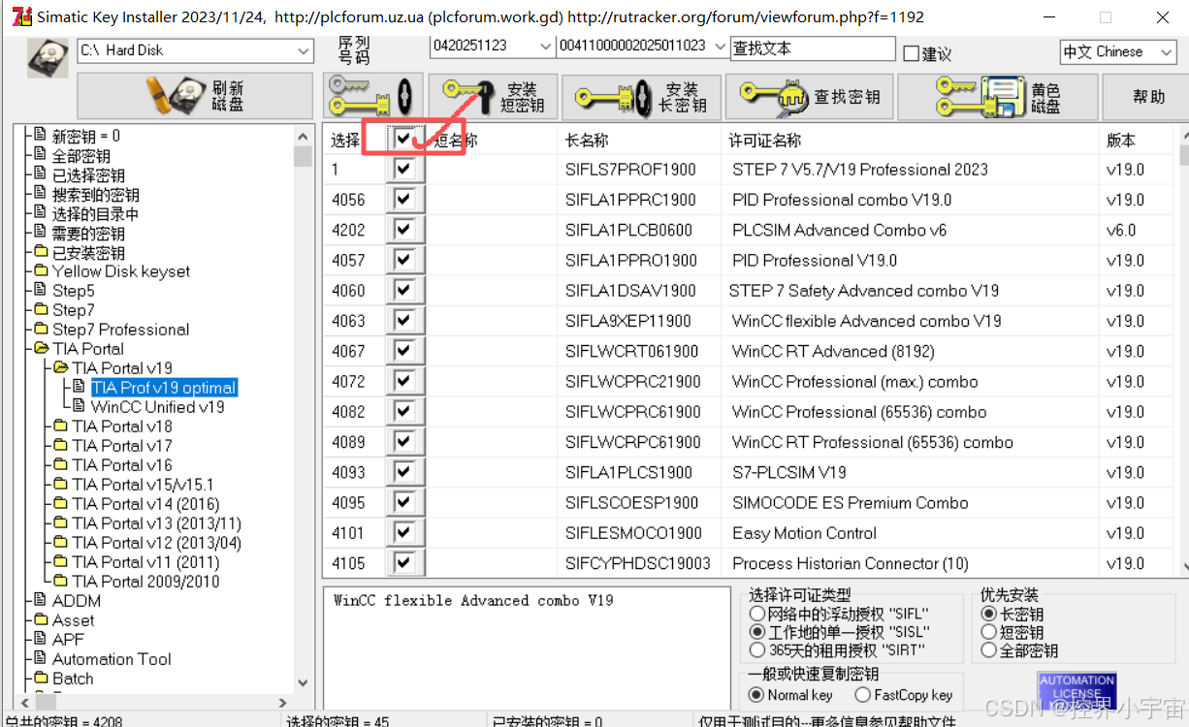The height and width of the screenshot is (727, 1189).
Task: Toggle checkbox for row 4072
Action: pyautogui.click(x=404, y=381)
